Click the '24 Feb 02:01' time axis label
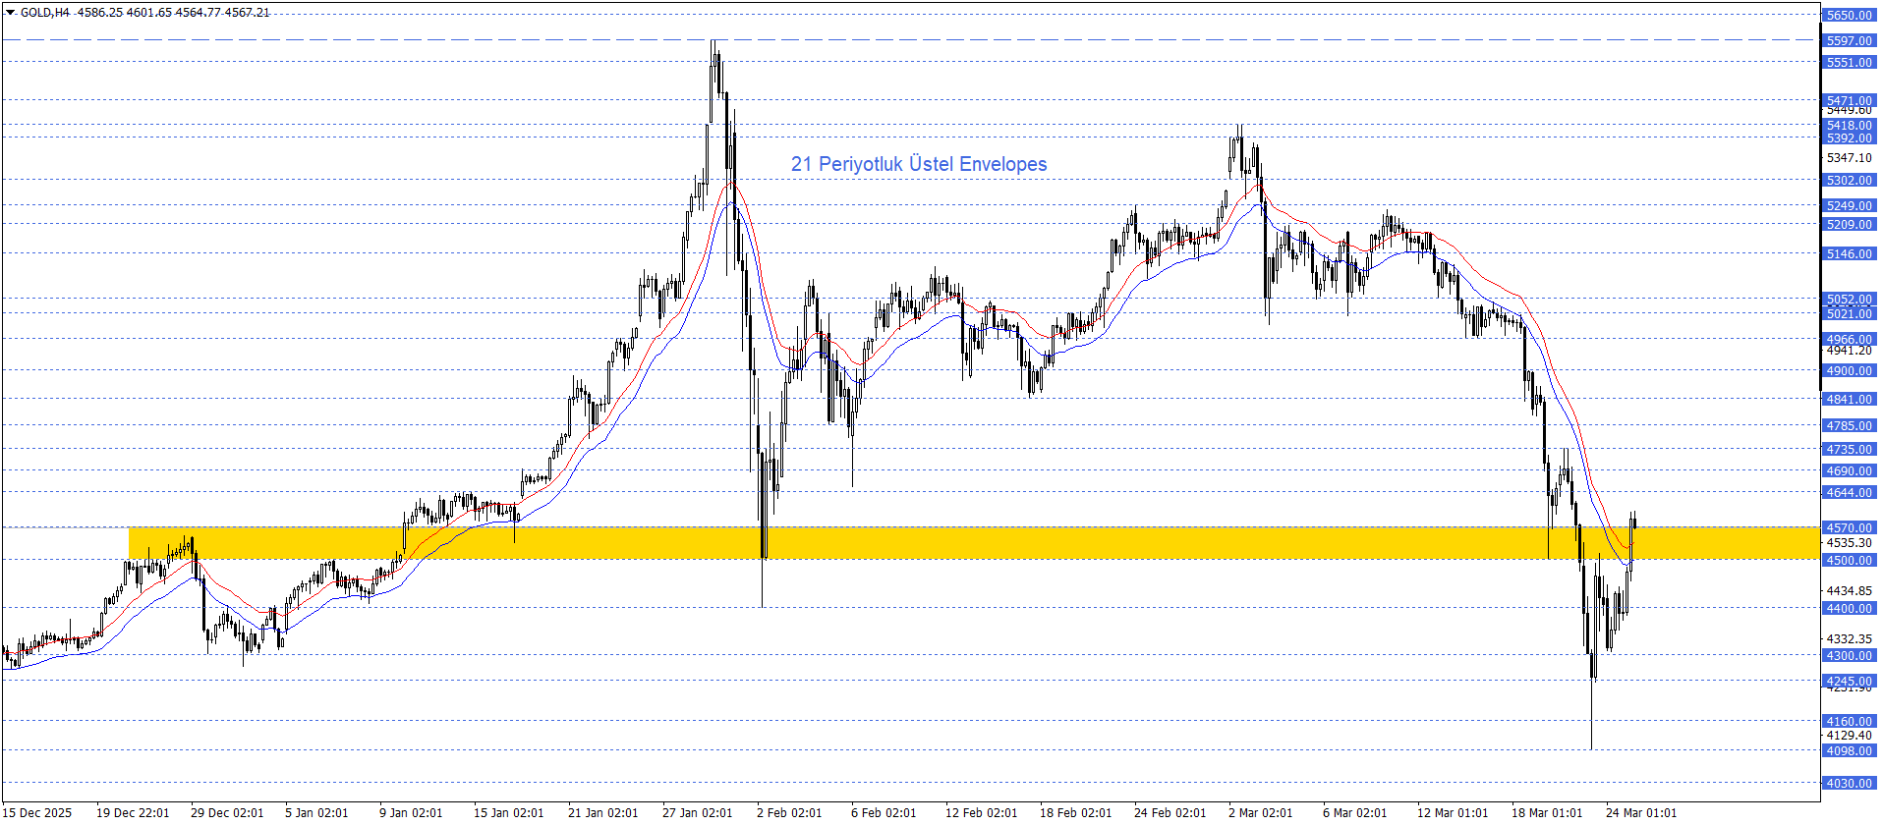The height and width of the screenshot is (825, 1883). [x=1170, y=813]
